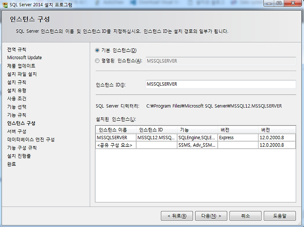
Task: Click 기능 선택 step in sidebar
Action: click(x=16, y=107)
